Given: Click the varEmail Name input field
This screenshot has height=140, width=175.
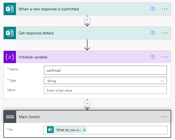Looking at the screenshot, I should pos(105,70).
